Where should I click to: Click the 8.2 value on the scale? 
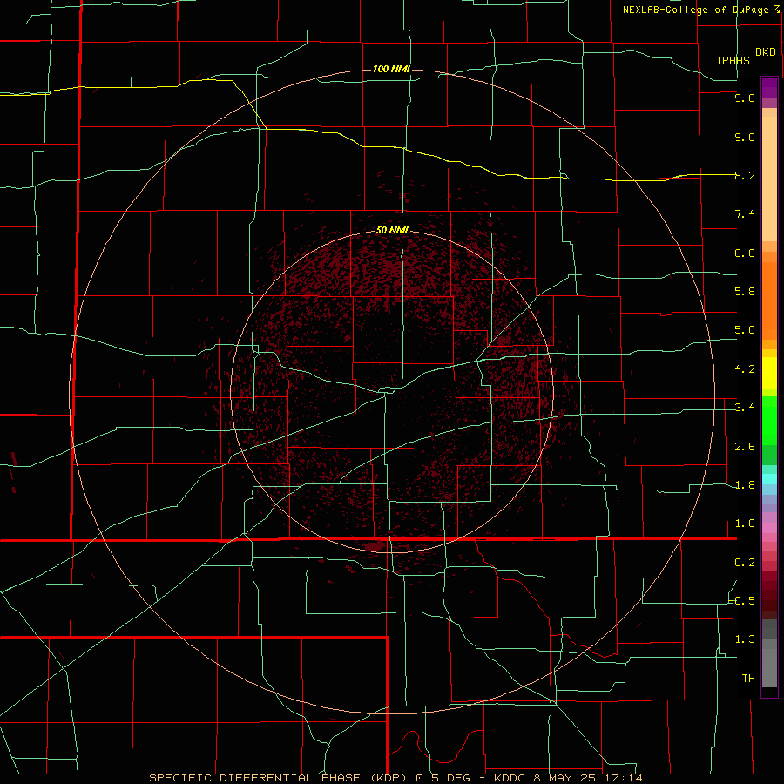pyautogui.click(x=745, y=175)
